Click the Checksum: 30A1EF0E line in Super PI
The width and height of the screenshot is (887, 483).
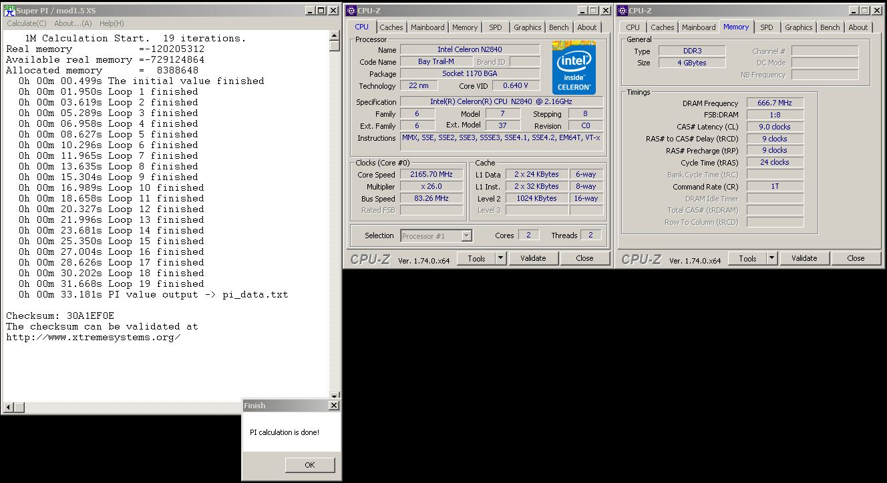pos(60,316)
